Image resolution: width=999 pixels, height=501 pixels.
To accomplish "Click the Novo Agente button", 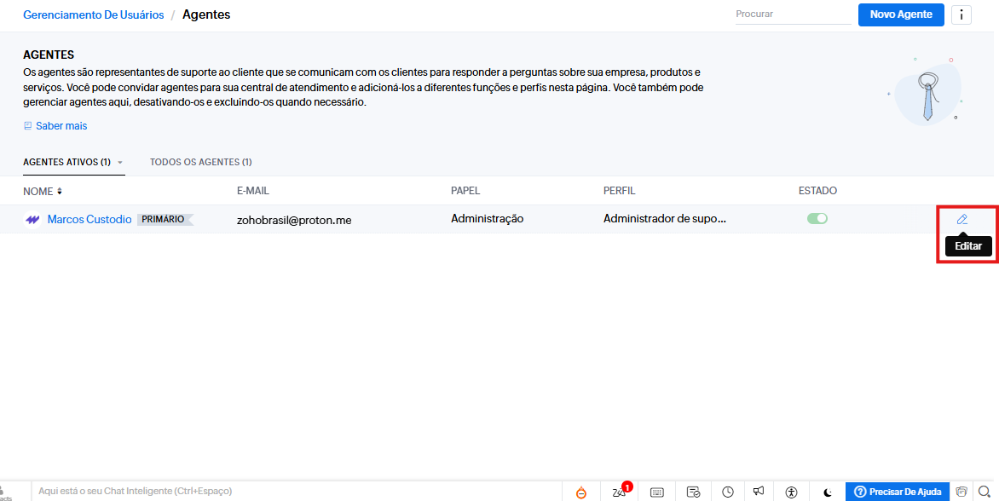I will pyautogui.click(x=900, y=14).
